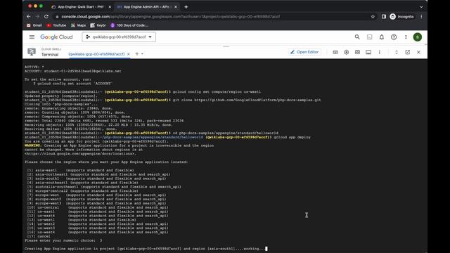Click the Cloud Shell session info monitor icon
This screenshot has height=253, width=450.
point(368,52)
